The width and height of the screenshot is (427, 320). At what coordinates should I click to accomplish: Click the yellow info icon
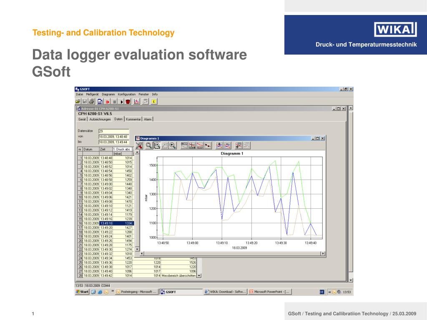[154, 102]
